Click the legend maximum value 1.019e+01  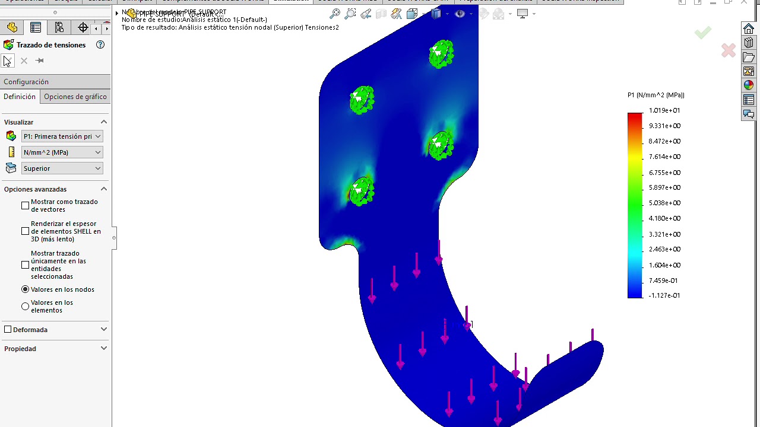click(664, 110)
